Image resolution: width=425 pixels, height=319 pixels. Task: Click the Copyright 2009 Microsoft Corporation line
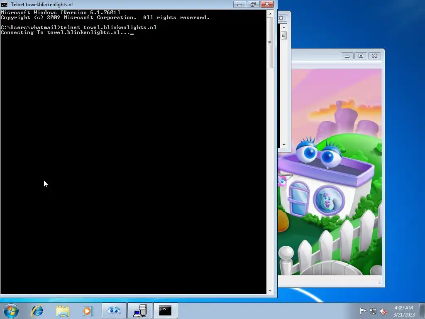pos(105,17)
